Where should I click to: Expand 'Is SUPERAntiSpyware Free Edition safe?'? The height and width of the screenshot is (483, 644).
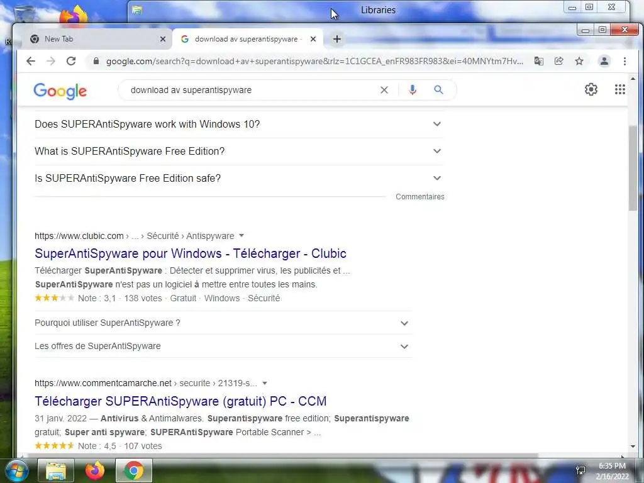238,178
